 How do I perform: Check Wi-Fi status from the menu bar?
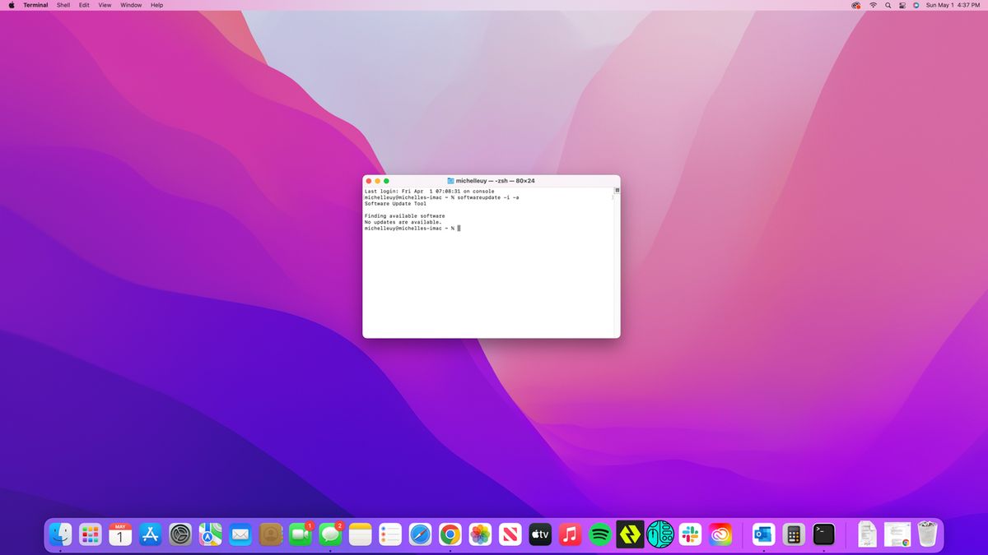pyautogui.click(x=874, y=5)
